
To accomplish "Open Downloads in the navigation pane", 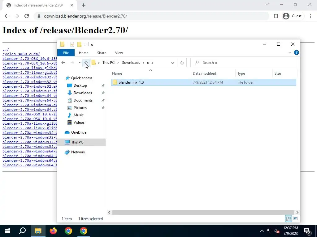I will coord(83,93).
